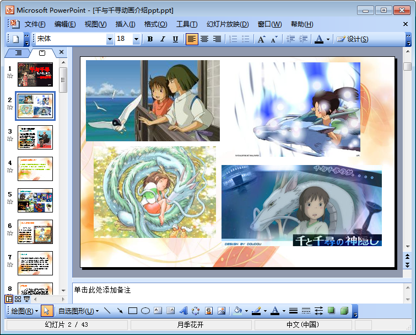The image size is (416, 335).
Task: Click Decrease Indent icon
Action: [x=290, y=39]
